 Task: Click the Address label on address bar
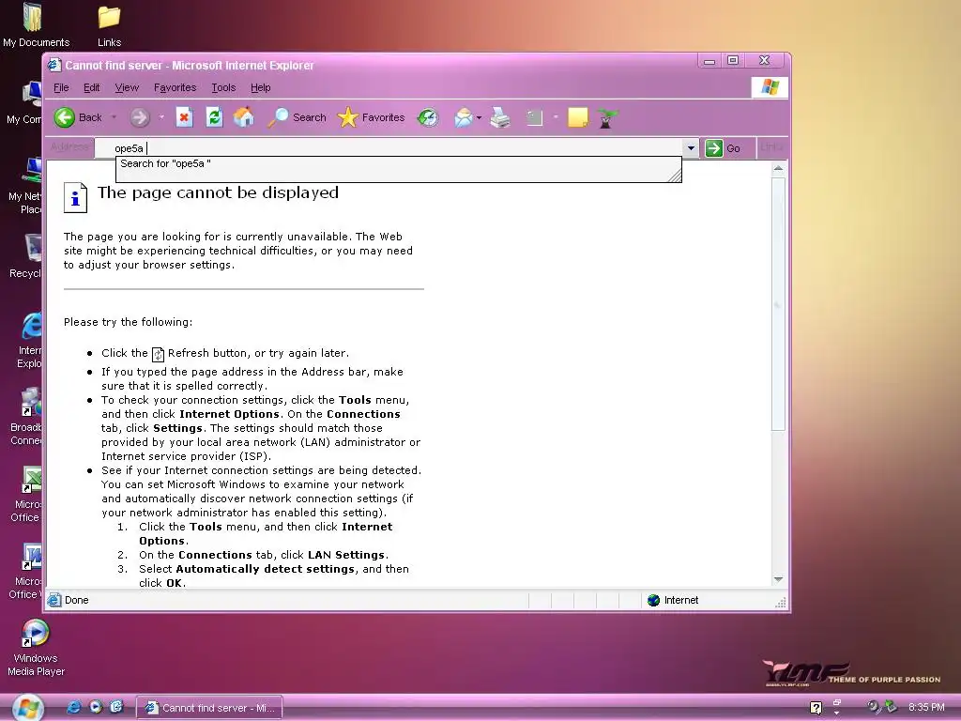click(69, 146)
